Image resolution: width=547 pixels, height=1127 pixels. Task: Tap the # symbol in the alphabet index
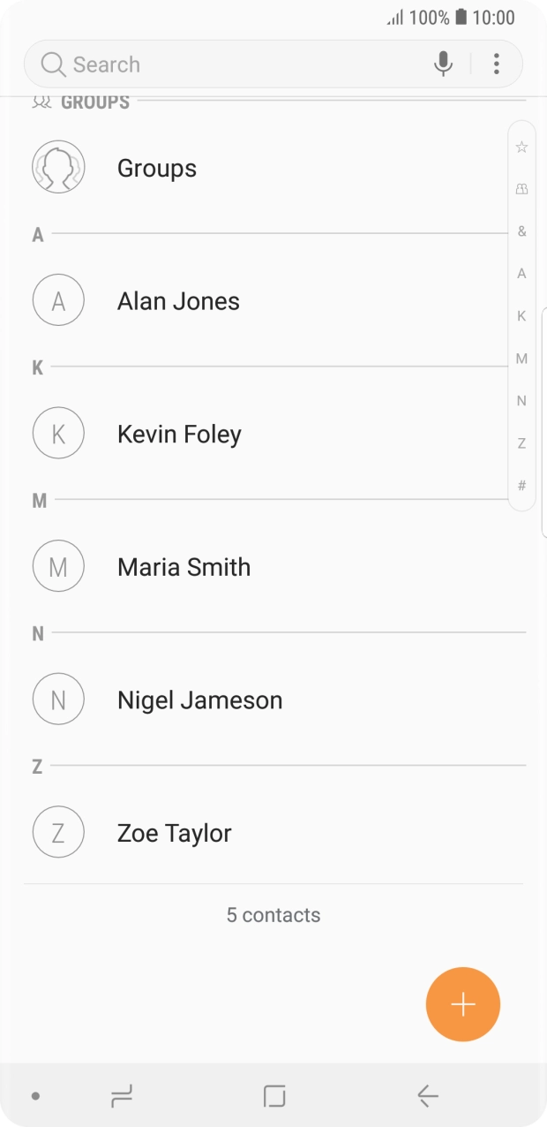point(521,485)
